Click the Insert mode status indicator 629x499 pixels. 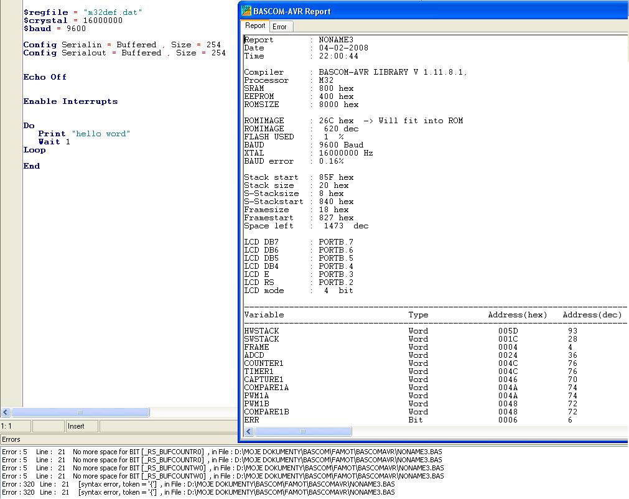(82, 426)
